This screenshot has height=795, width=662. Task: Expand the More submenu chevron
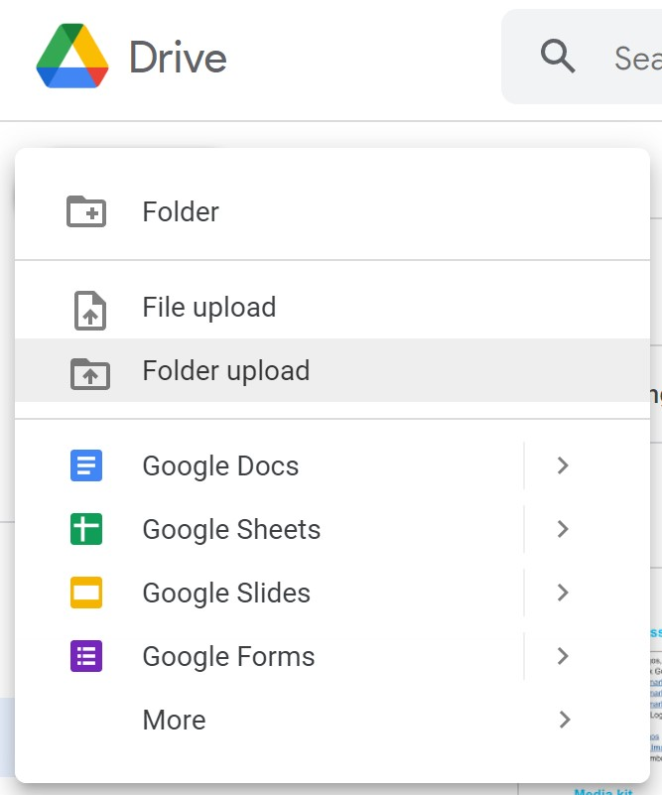click(564, 720)
